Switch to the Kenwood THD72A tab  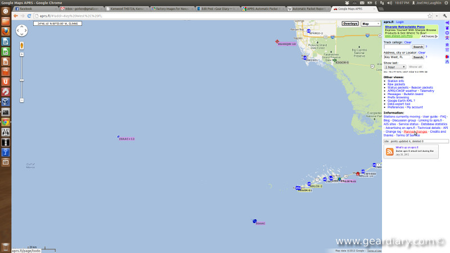[x=126, y=9]
